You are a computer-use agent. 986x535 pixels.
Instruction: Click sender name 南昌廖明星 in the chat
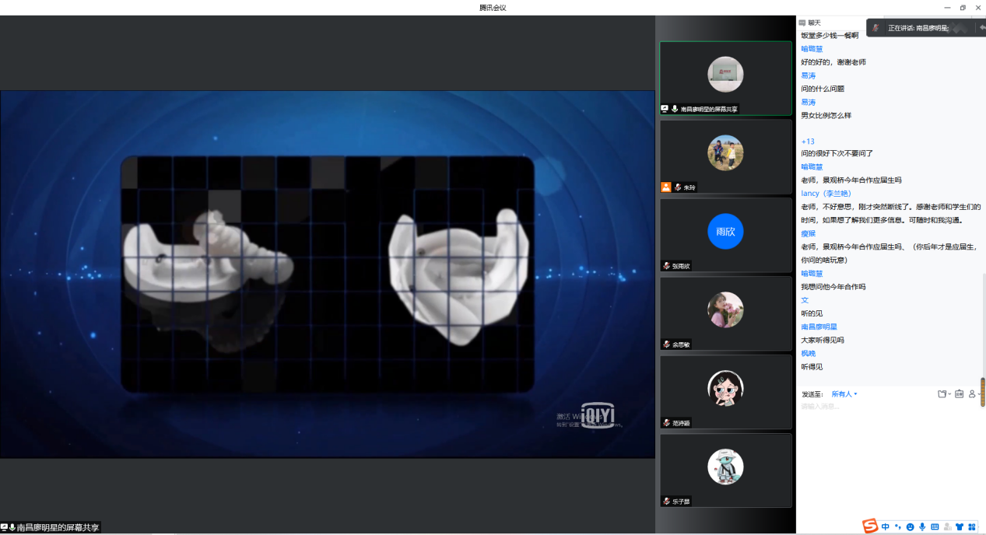tap(819, 327)
